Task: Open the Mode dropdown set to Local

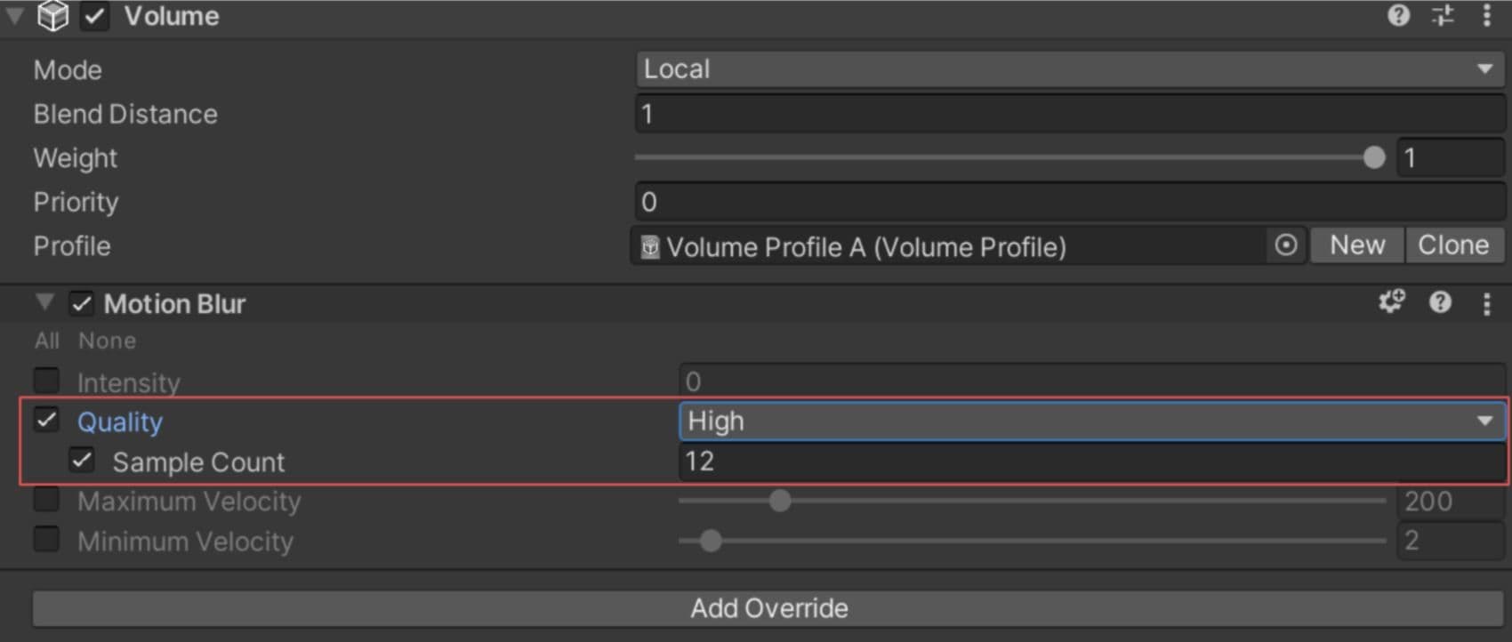Action: tap(1070, 68)
